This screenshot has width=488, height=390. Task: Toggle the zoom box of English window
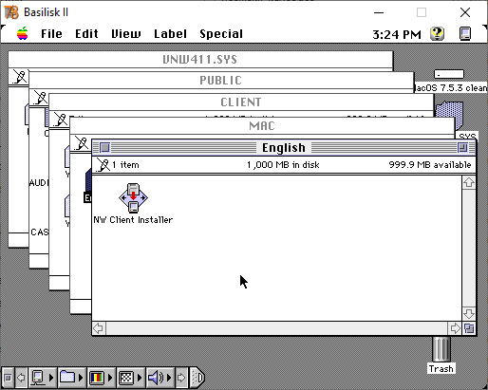click(462, 148)
